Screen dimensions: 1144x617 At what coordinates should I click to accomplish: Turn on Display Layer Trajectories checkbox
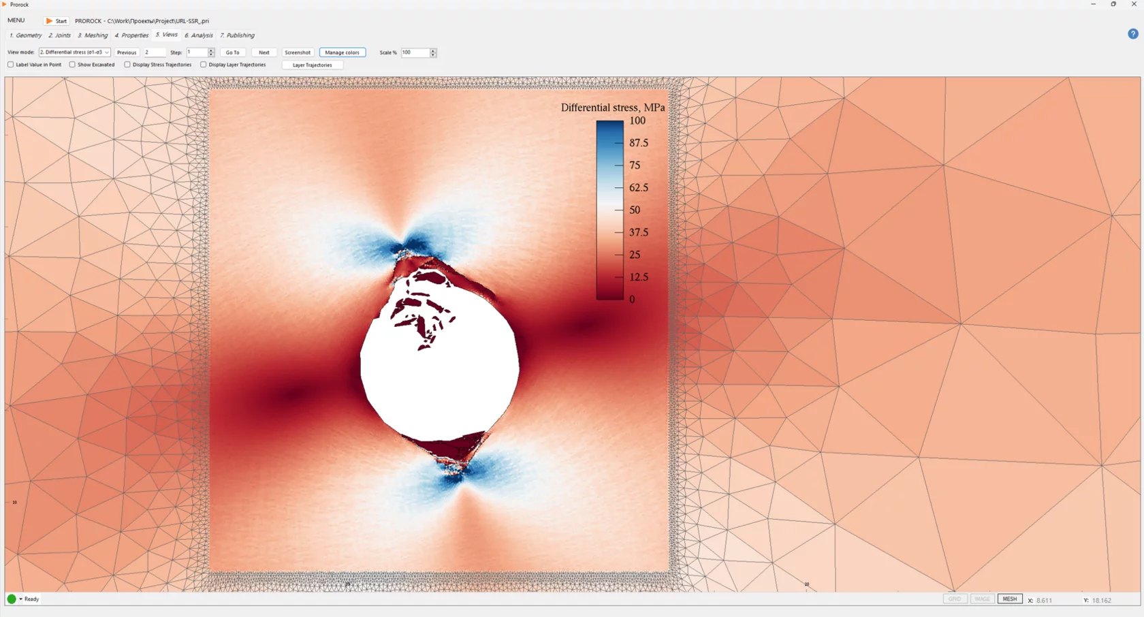203,65
